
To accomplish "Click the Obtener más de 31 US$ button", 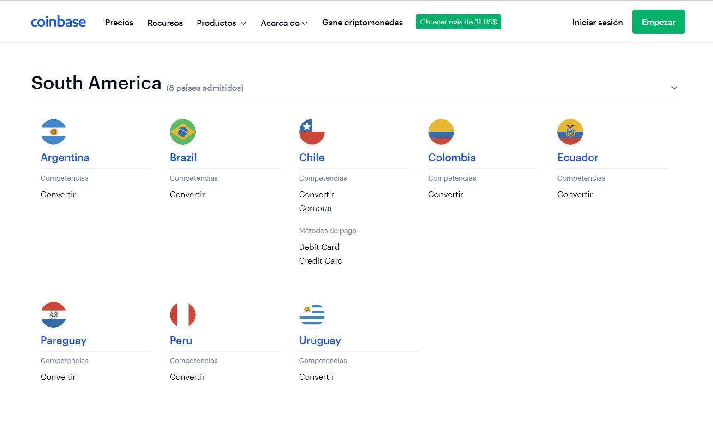I will tap(458, 21).
